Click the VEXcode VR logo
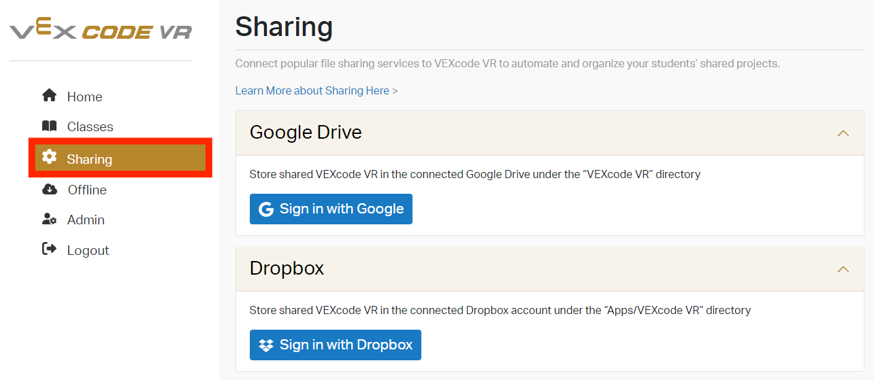 [x=101, y=31]
